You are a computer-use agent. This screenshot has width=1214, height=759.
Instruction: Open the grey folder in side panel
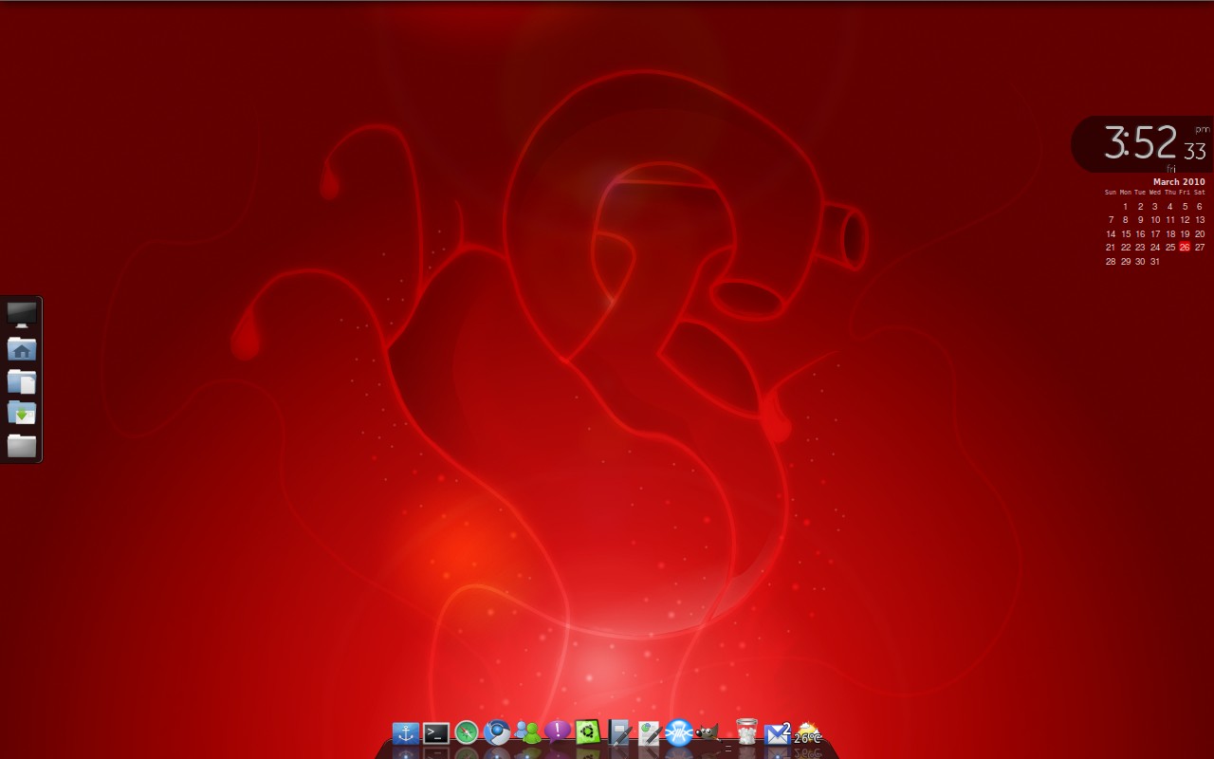tap(22, 445)
